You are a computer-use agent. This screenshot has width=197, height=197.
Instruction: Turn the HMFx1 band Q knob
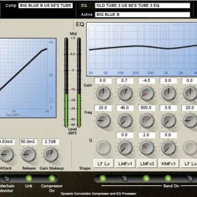tap(168, 148)
